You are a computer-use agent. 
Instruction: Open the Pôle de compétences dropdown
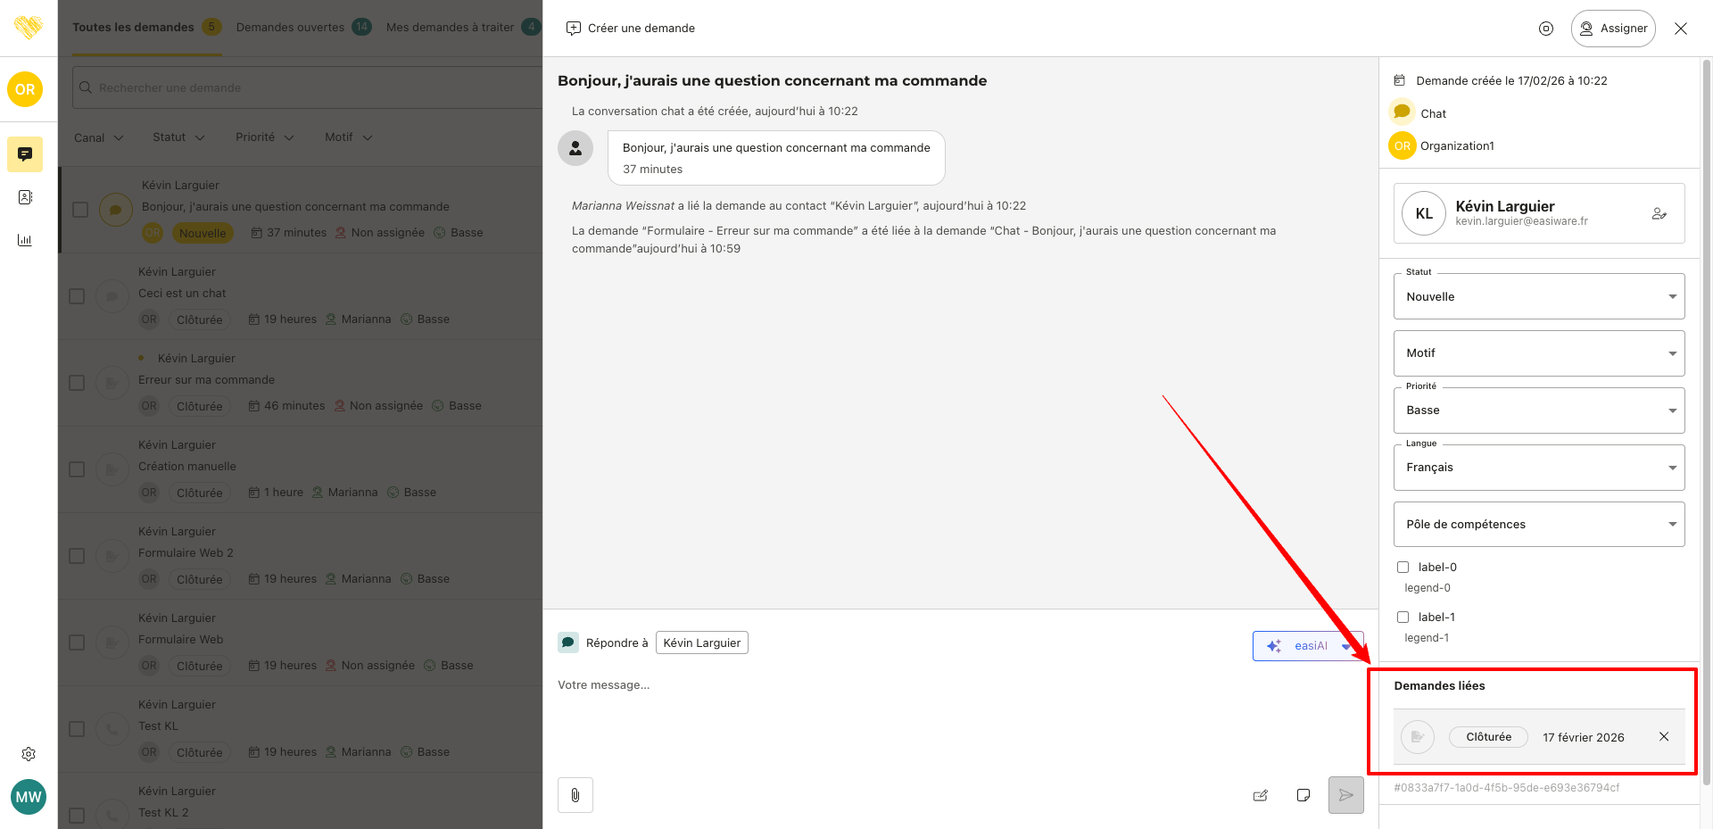(x=1538, y=525)
